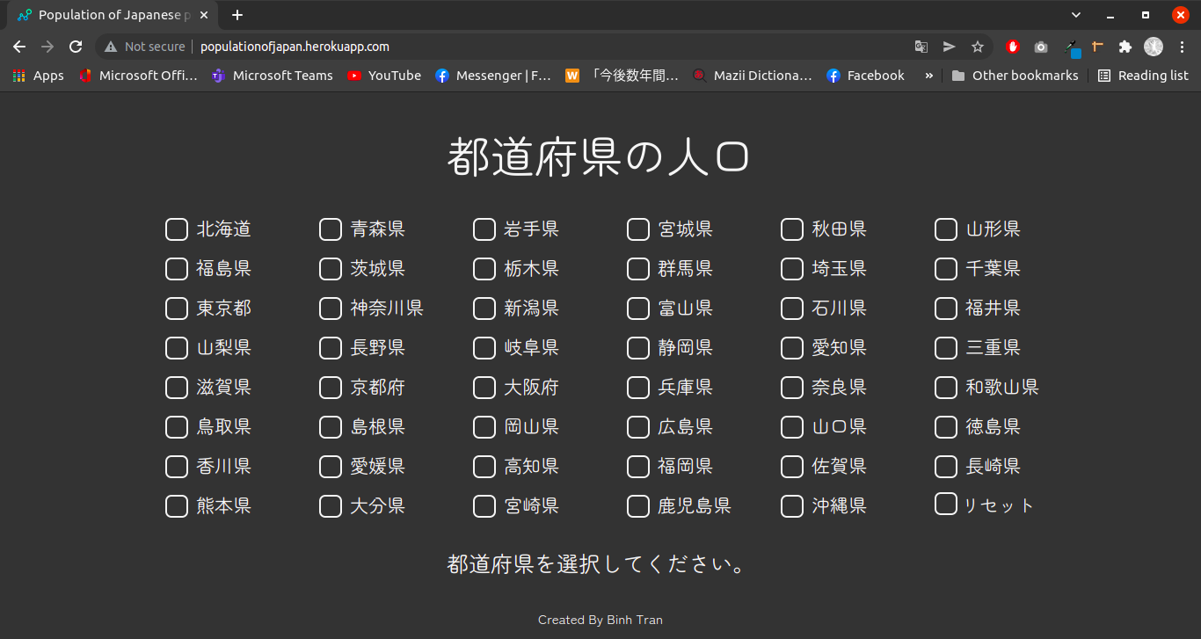
Task: Select the 東京都 checkbox
Action: pos(176,308)
